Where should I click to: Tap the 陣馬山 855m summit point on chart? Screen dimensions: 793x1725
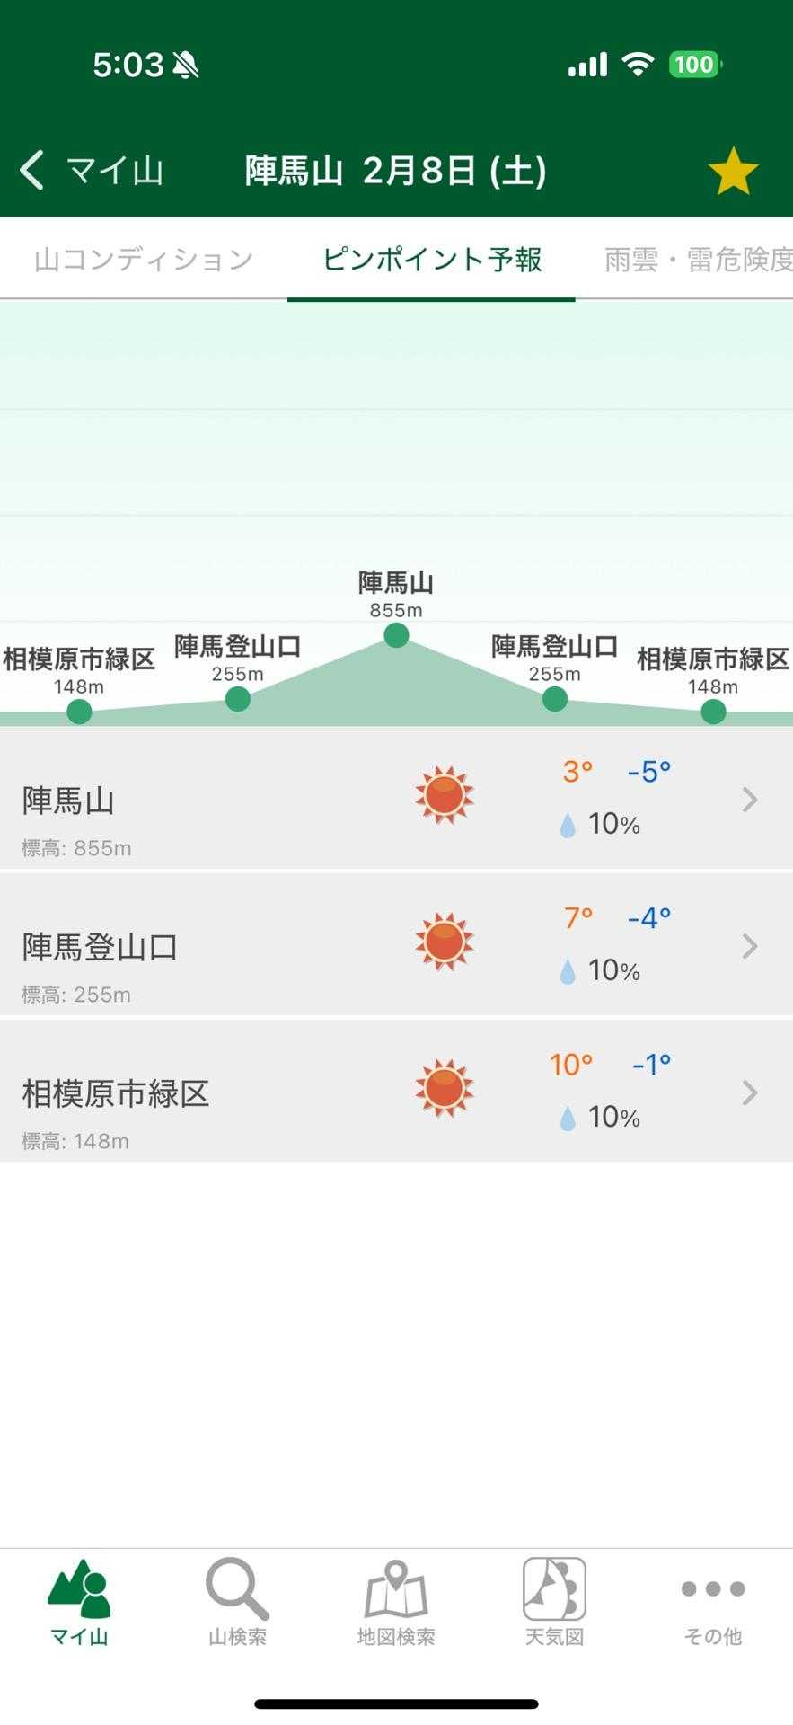(x=396, y=636)
